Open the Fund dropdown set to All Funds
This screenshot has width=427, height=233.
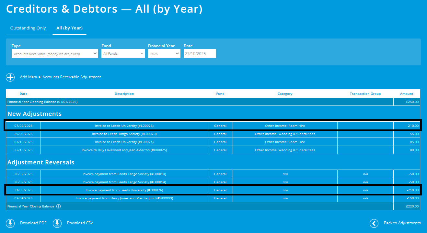123,53
